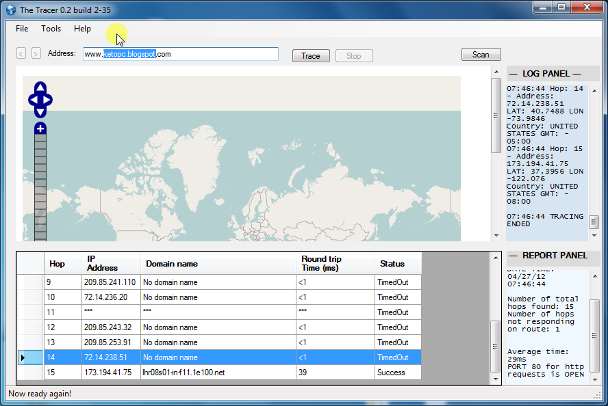Image resolution: width=608 pixels, height=406 pixels.
Task: Zoom in on the map with the plus icon
Action: 40,128
